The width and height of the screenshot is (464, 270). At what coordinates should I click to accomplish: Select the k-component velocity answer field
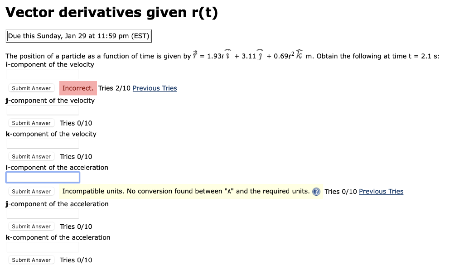coord(42,144)
